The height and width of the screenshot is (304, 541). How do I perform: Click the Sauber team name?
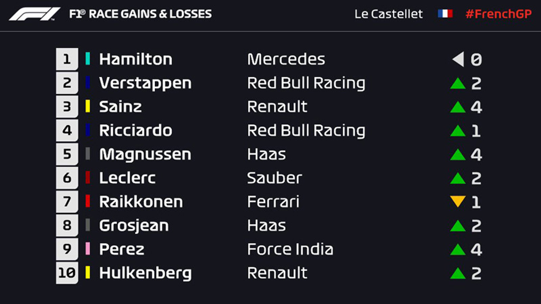275,178
